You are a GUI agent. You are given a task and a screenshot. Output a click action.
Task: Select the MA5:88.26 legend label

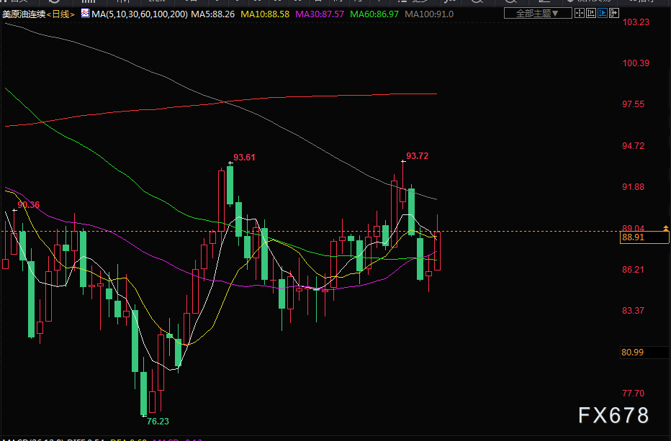[x=214, y=14]
